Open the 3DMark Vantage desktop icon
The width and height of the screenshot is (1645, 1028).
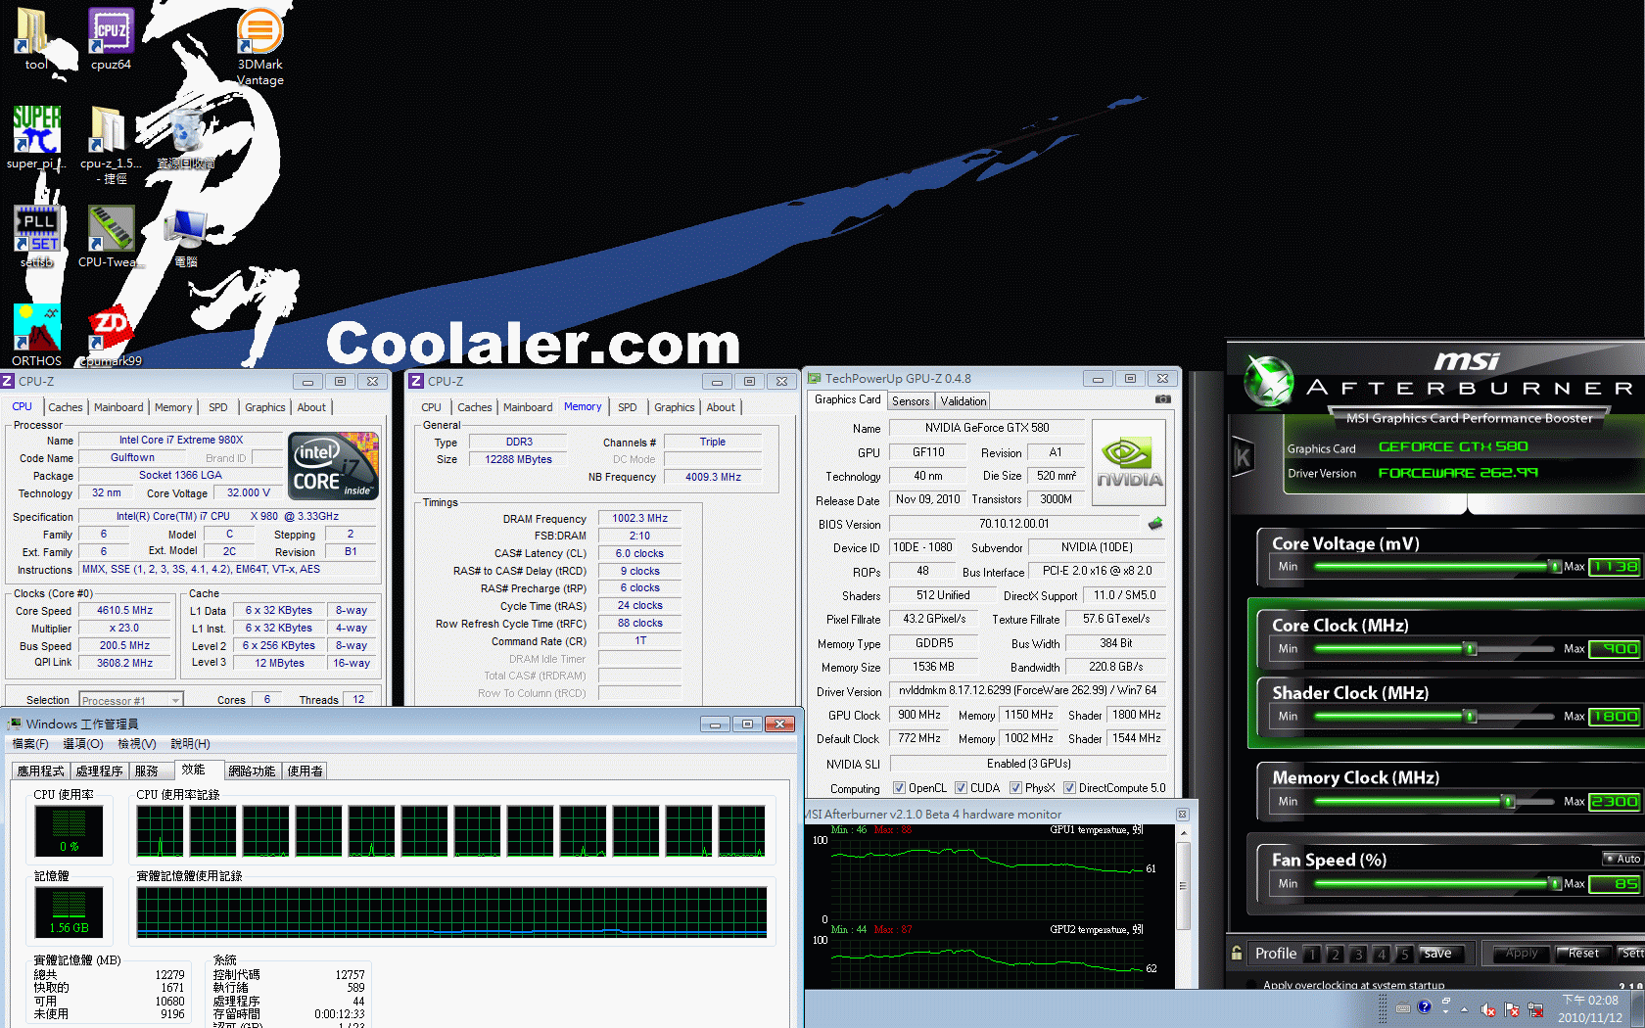[x=260, y=46]
